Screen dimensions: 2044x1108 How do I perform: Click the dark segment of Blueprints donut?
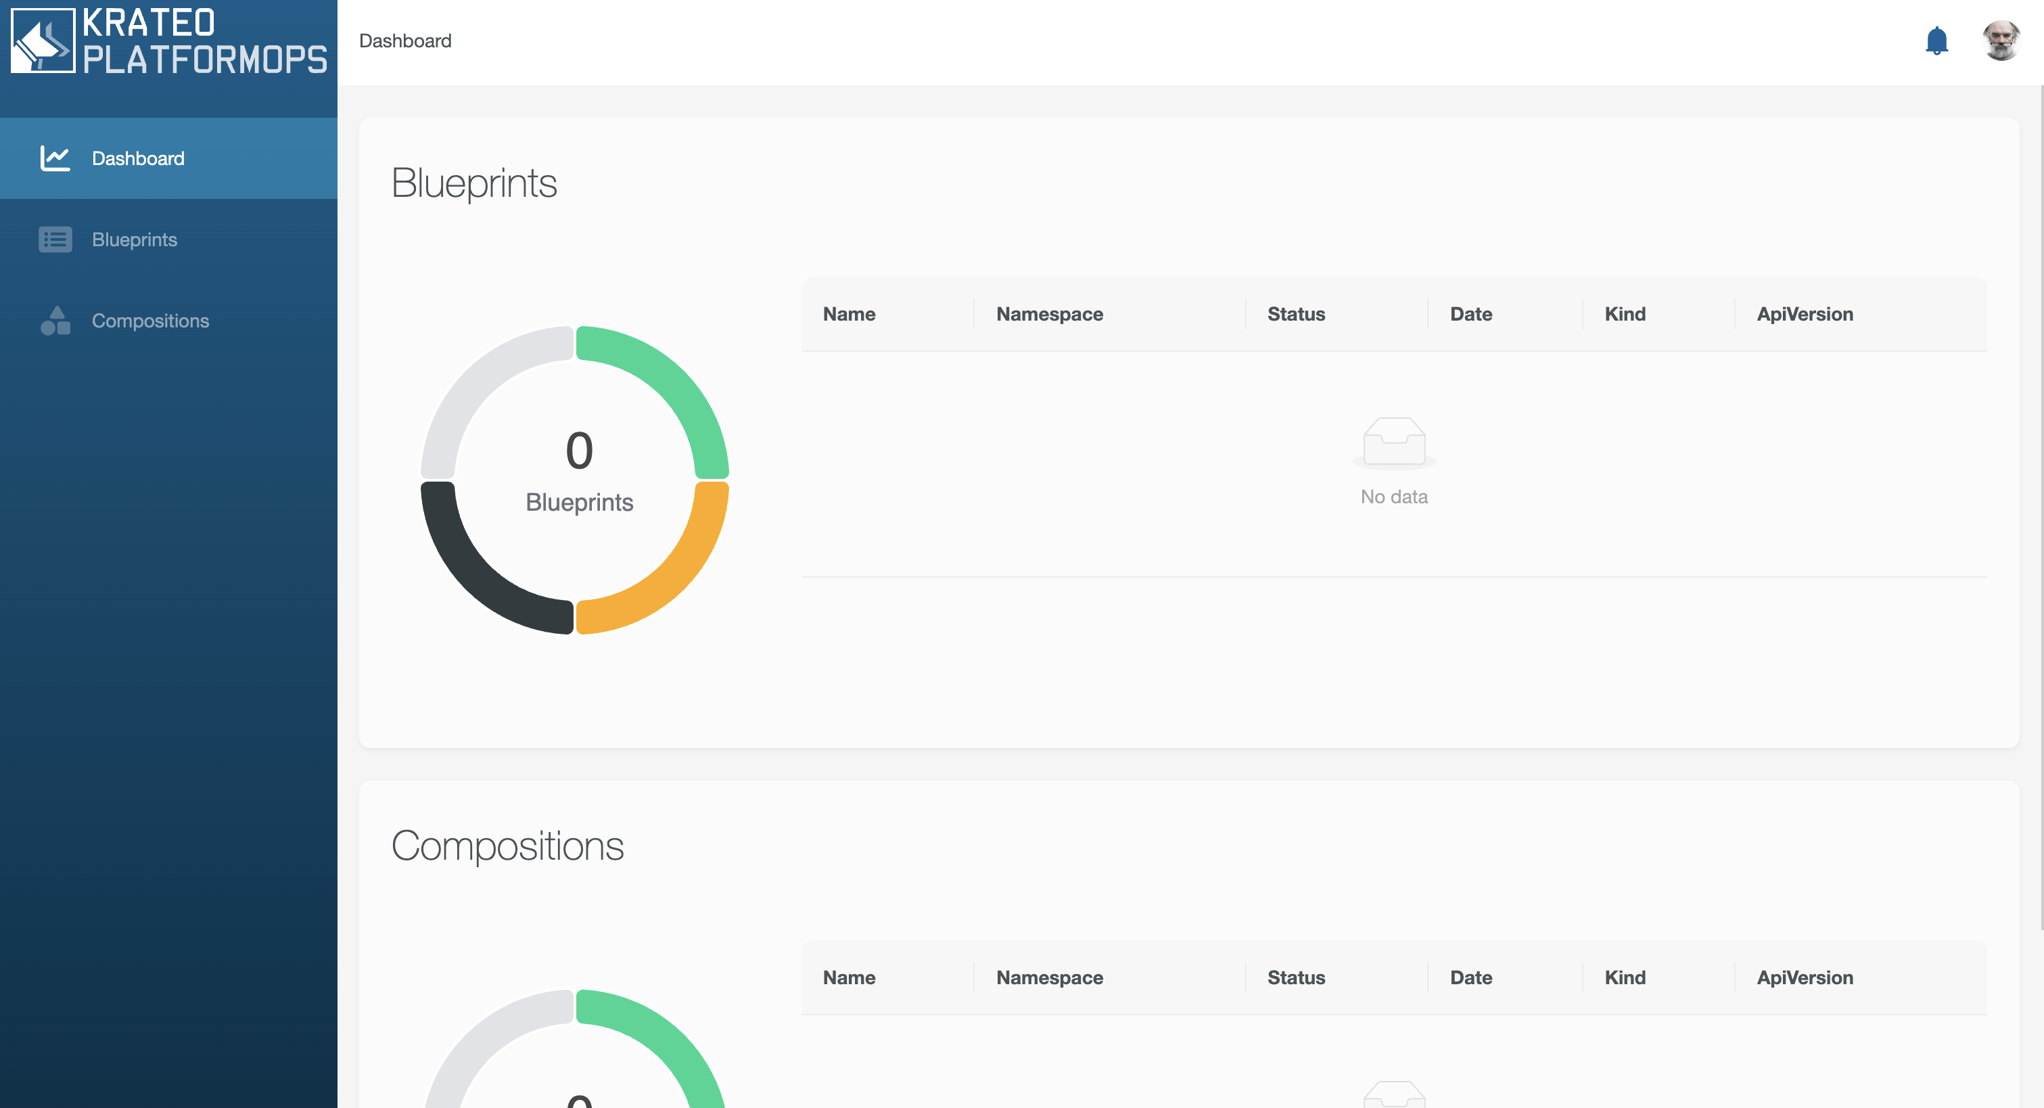477,578
